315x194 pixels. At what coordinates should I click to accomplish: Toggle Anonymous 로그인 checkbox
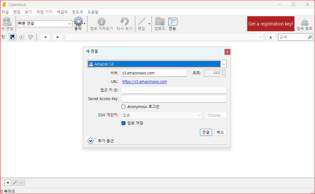tap(124, 106)
